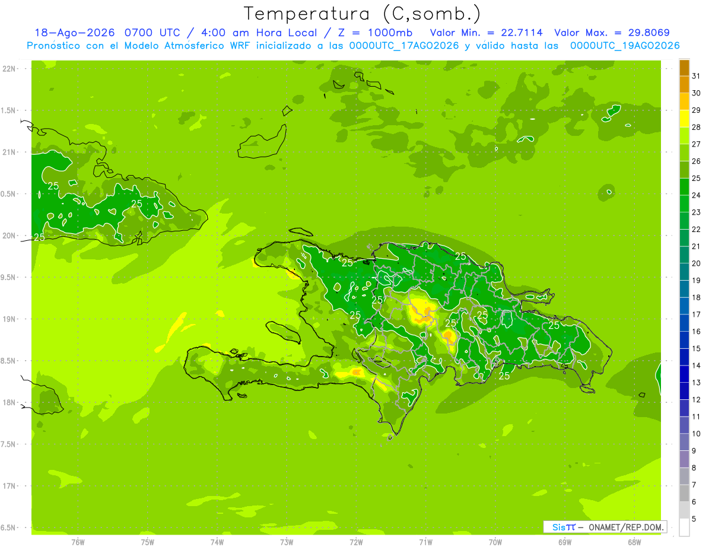Click the '68W' longitude axis label
Screen dimensions: 712x550
click(634, 542)
